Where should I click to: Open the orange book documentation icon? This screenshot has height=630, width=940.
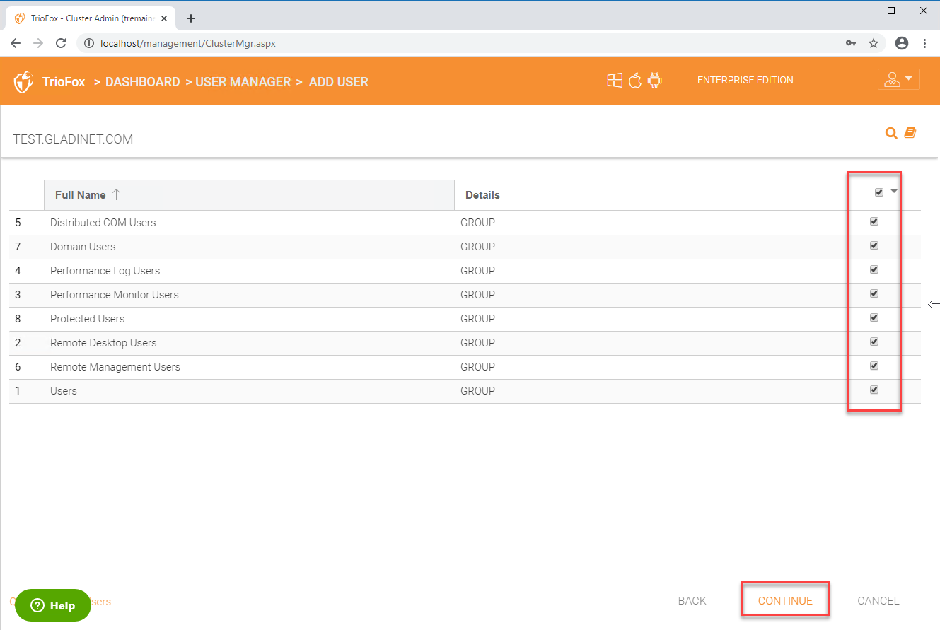pos(910,132)
